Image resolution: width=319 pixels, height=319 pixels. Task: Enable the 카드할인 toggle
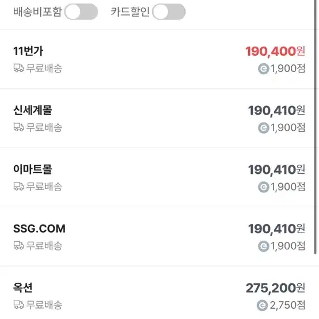[169, 12]
